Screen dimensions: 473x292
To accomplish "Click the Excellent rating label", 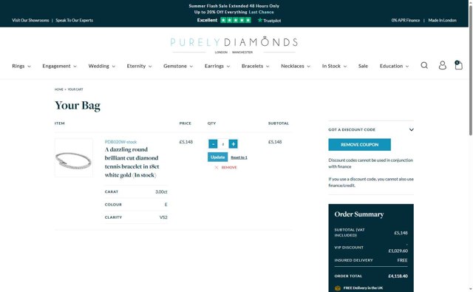I will pos(207,20).
